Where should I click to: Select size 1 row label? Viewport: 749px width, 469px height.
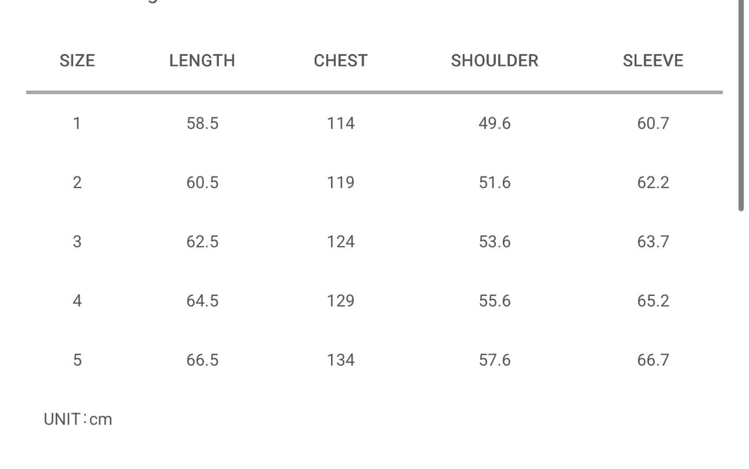coord(77,124)
